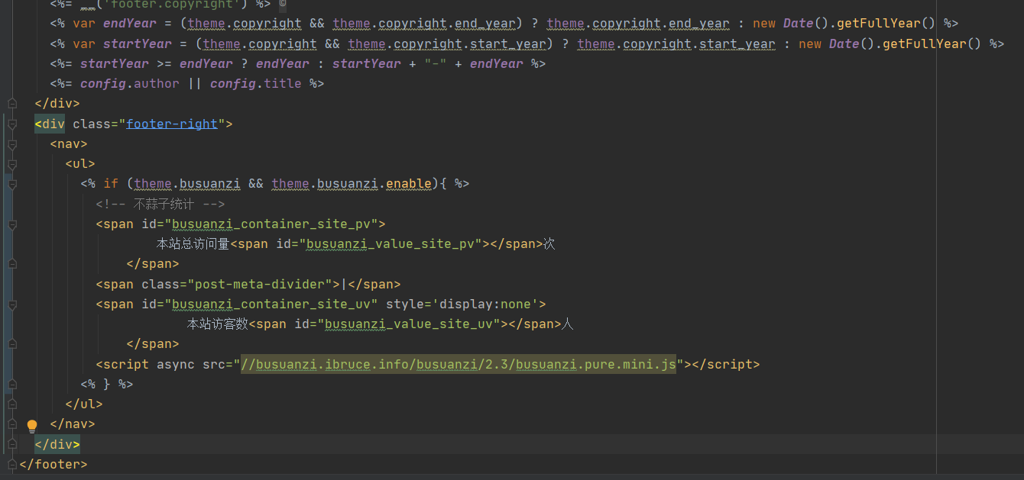Collapse the nav opening tag fold marker

[11, 143]
